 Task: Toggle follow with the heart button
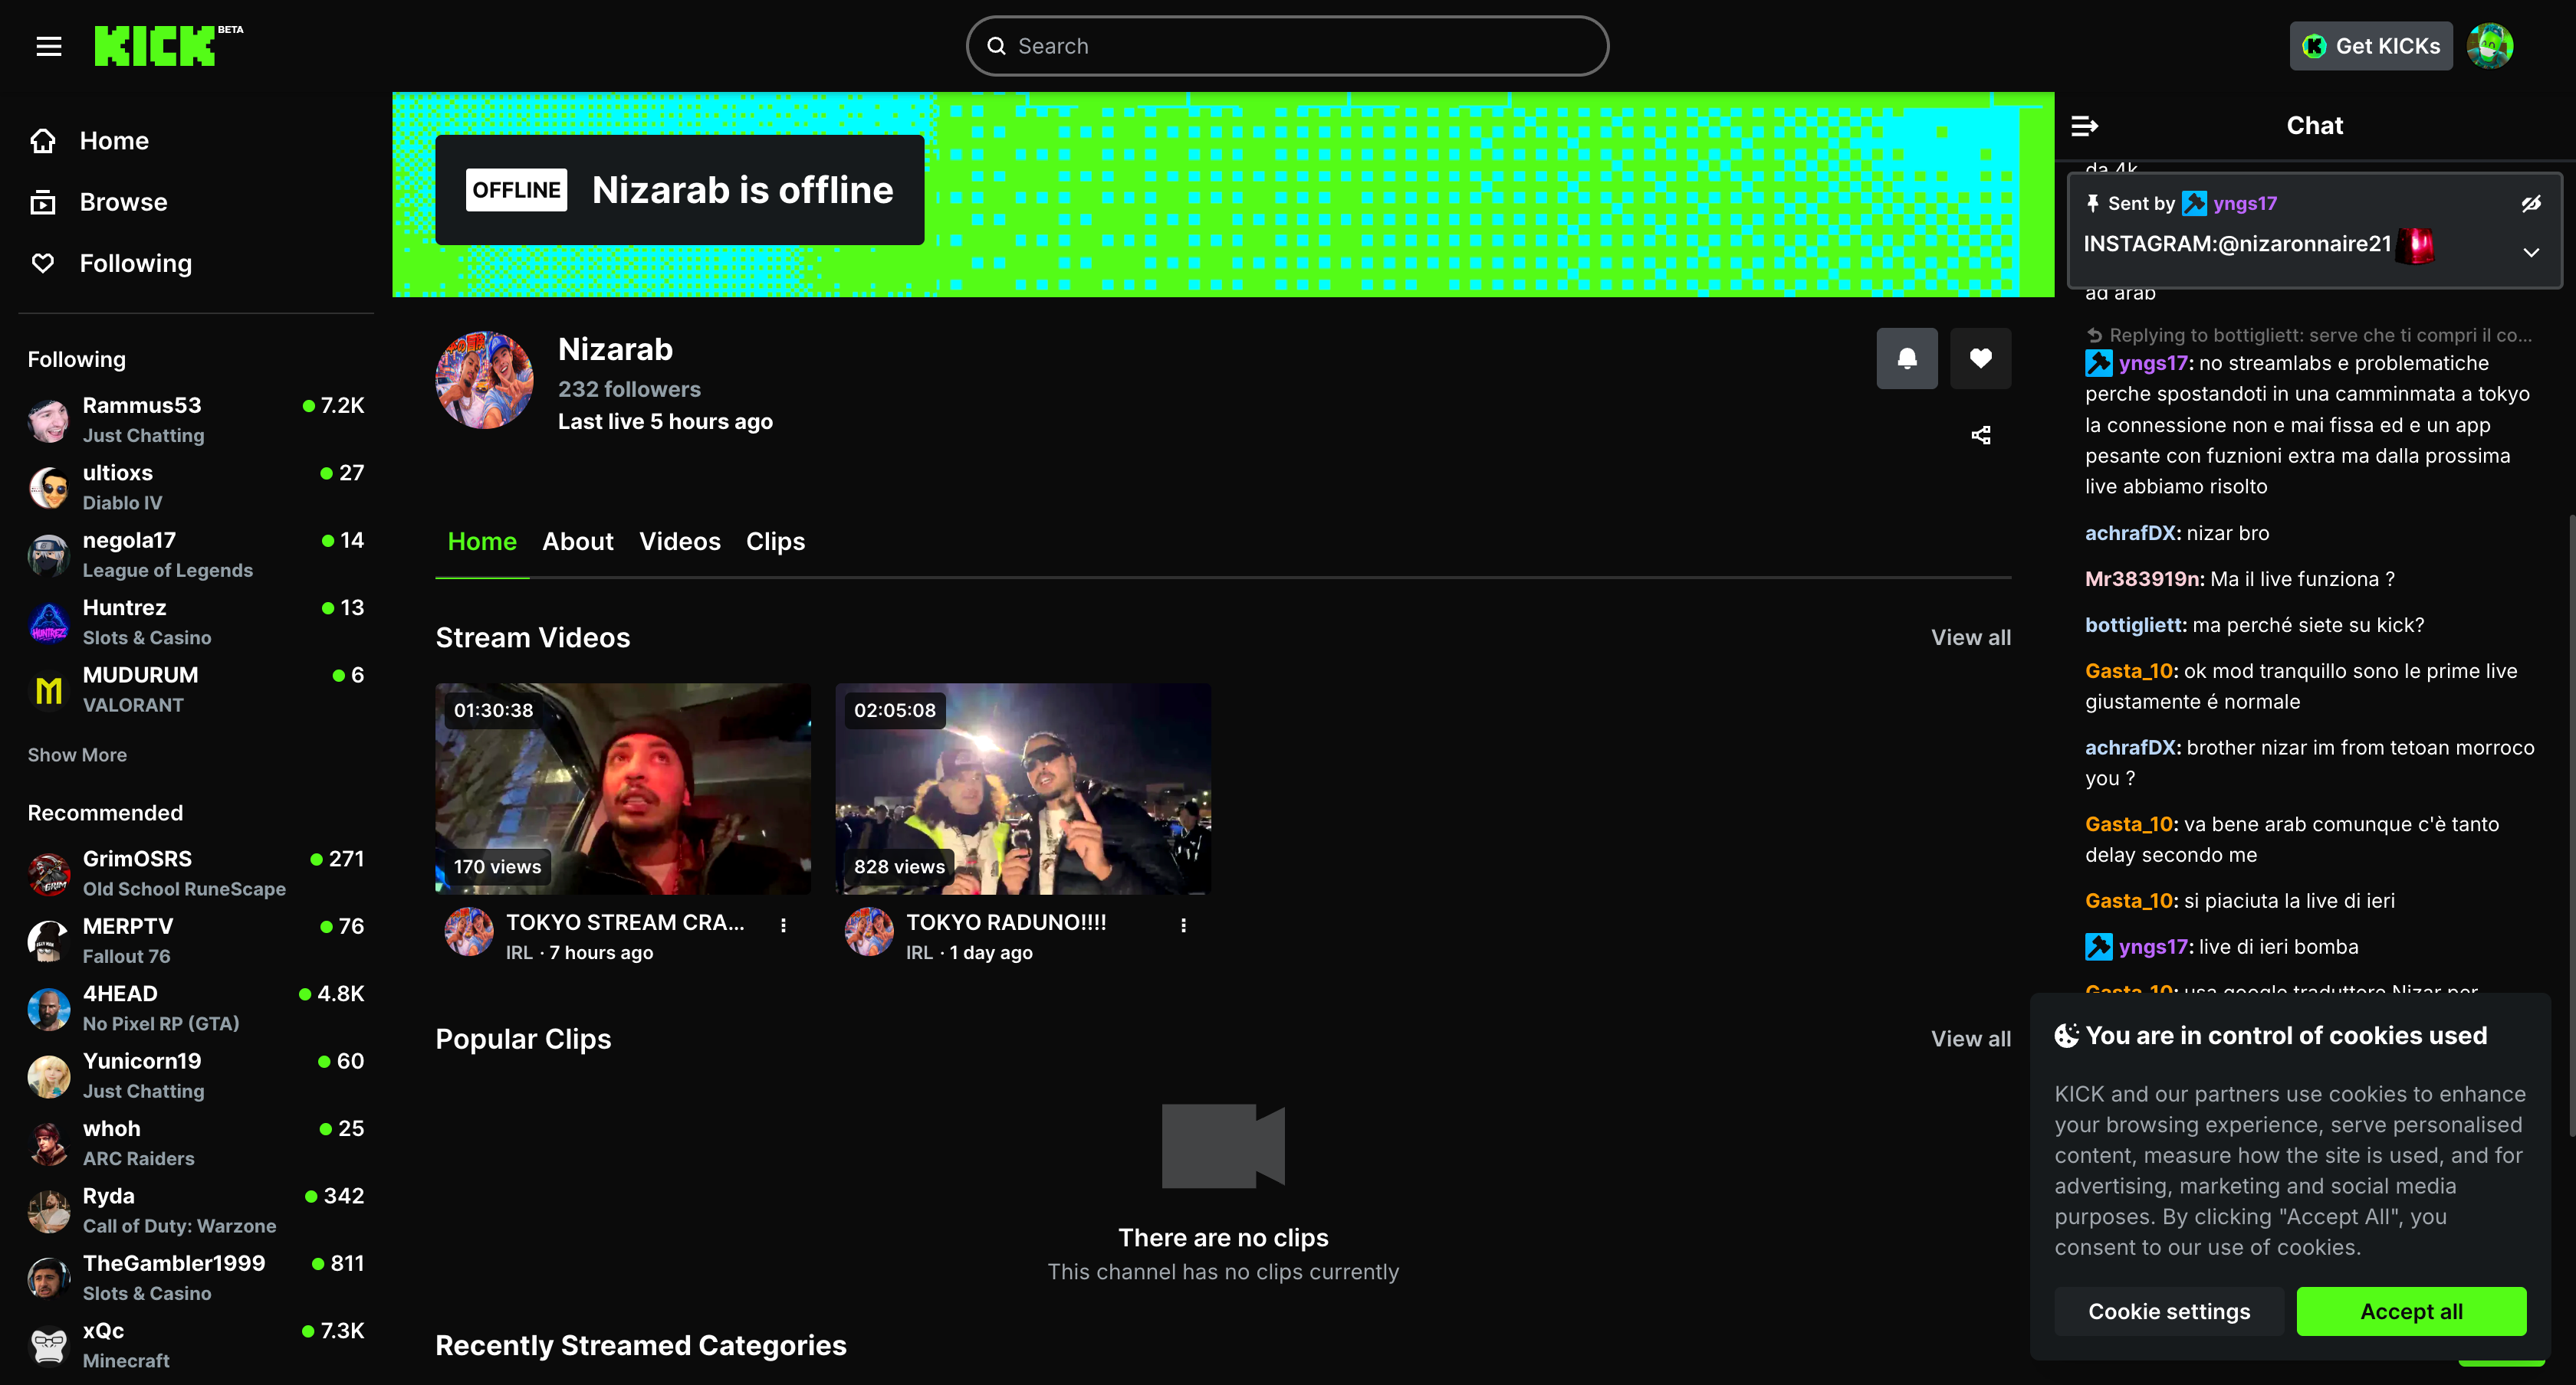1980,358
